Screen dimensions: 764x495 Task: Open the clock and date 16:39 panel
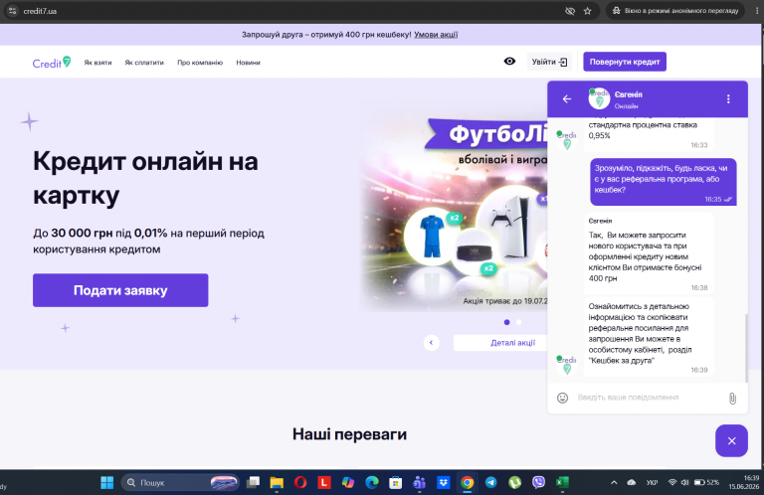pyautogui.click(x=743, y=482)
